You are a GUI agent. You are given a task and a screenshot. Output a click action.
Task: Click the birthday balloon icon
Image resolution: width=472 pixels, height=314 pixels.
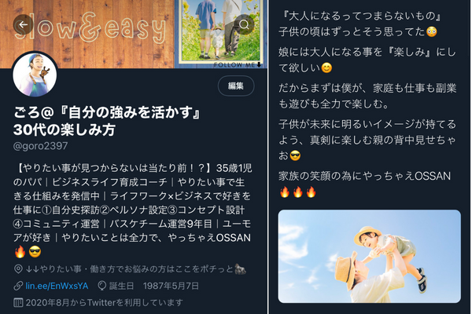102,286
